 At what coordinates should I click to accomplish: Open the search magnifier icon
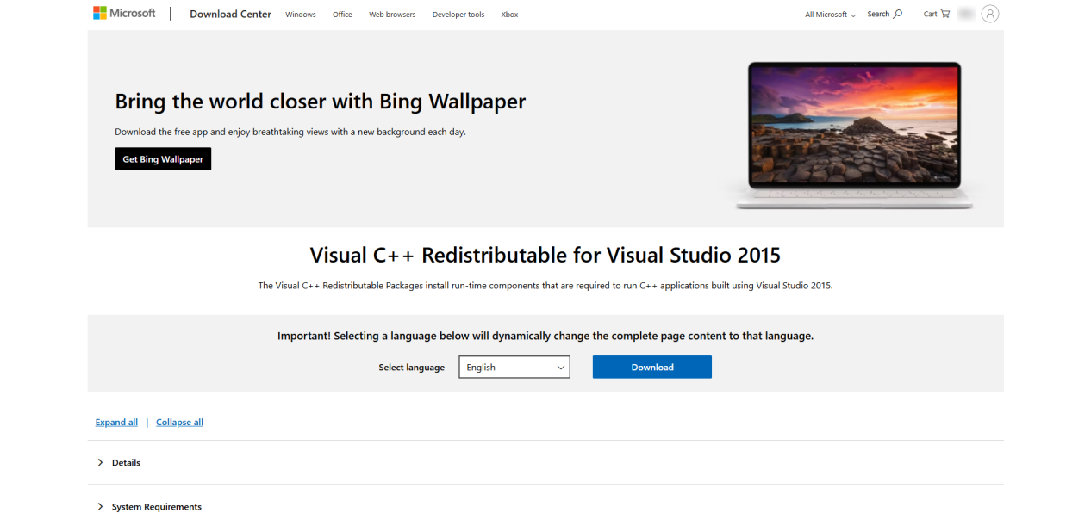(x=897, y=14)
